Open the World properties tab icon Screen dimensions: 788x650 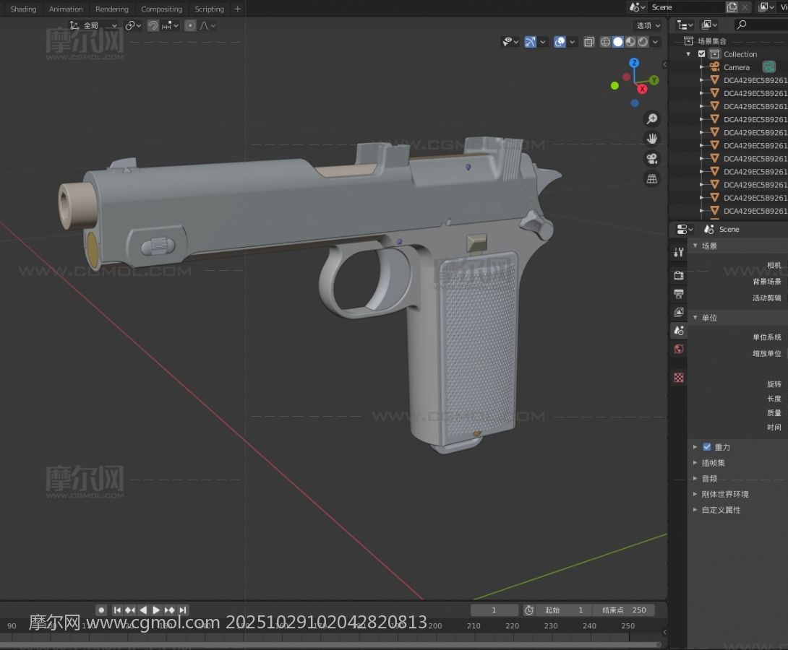(679, 350)
